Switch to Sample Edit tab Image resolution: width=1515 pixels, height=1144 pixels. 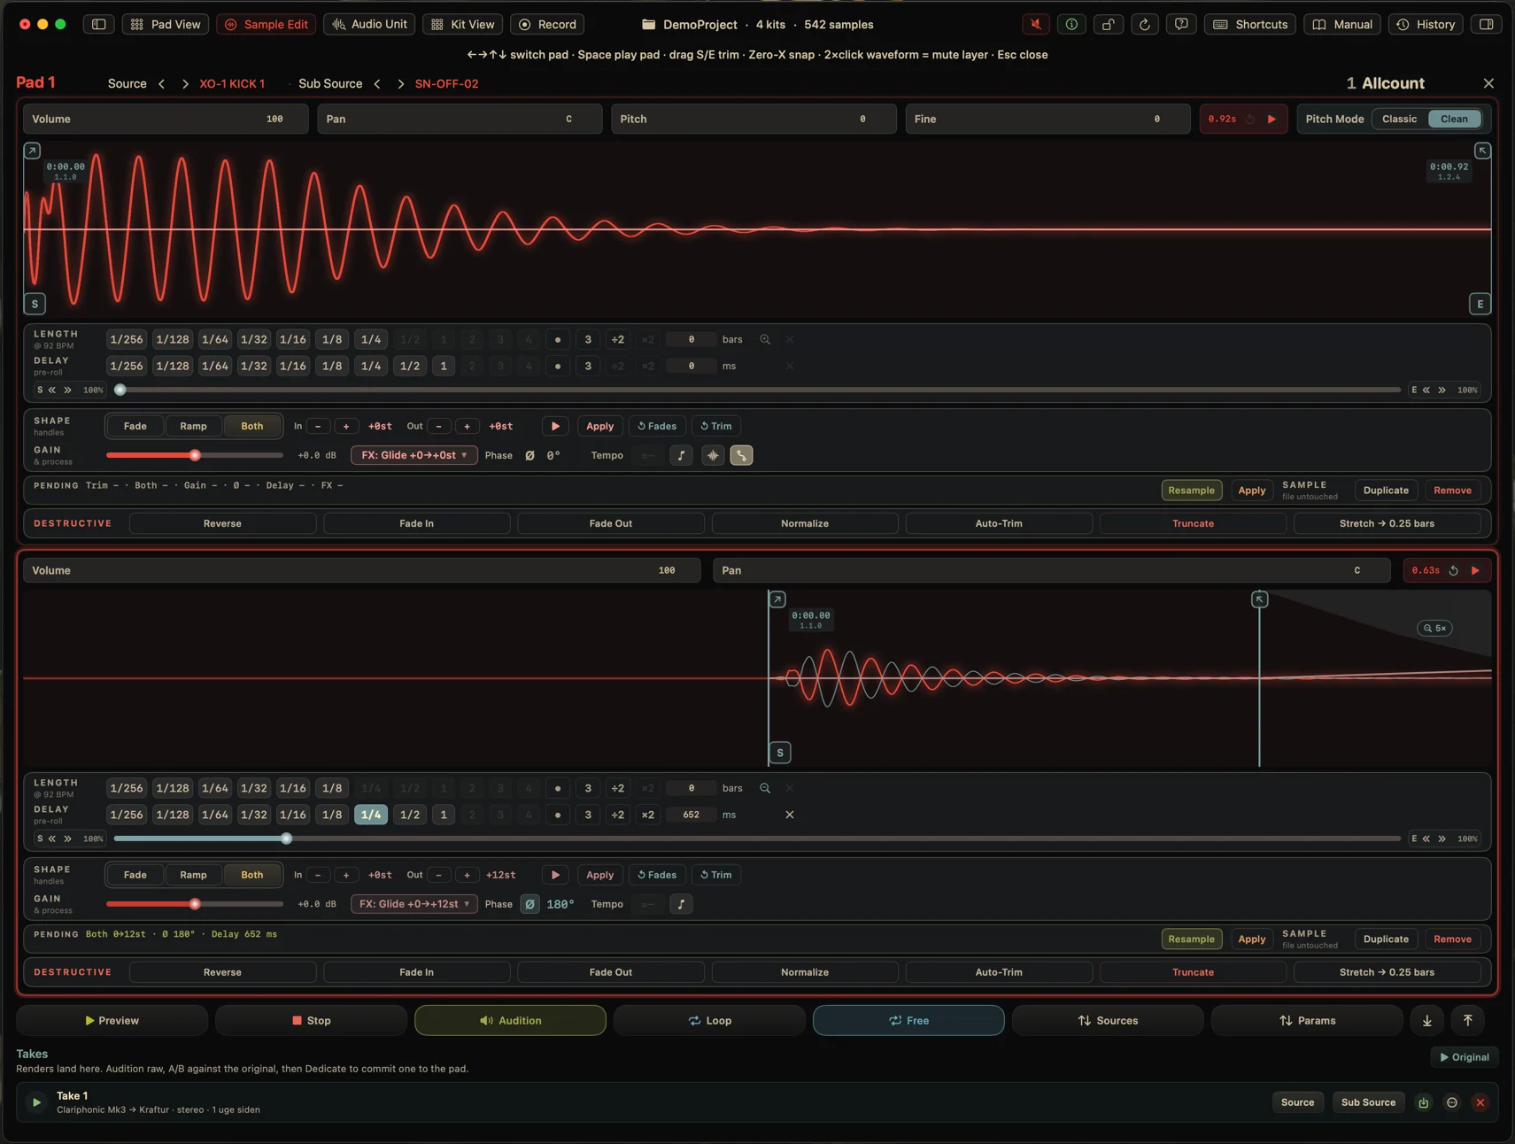(267, 24)
